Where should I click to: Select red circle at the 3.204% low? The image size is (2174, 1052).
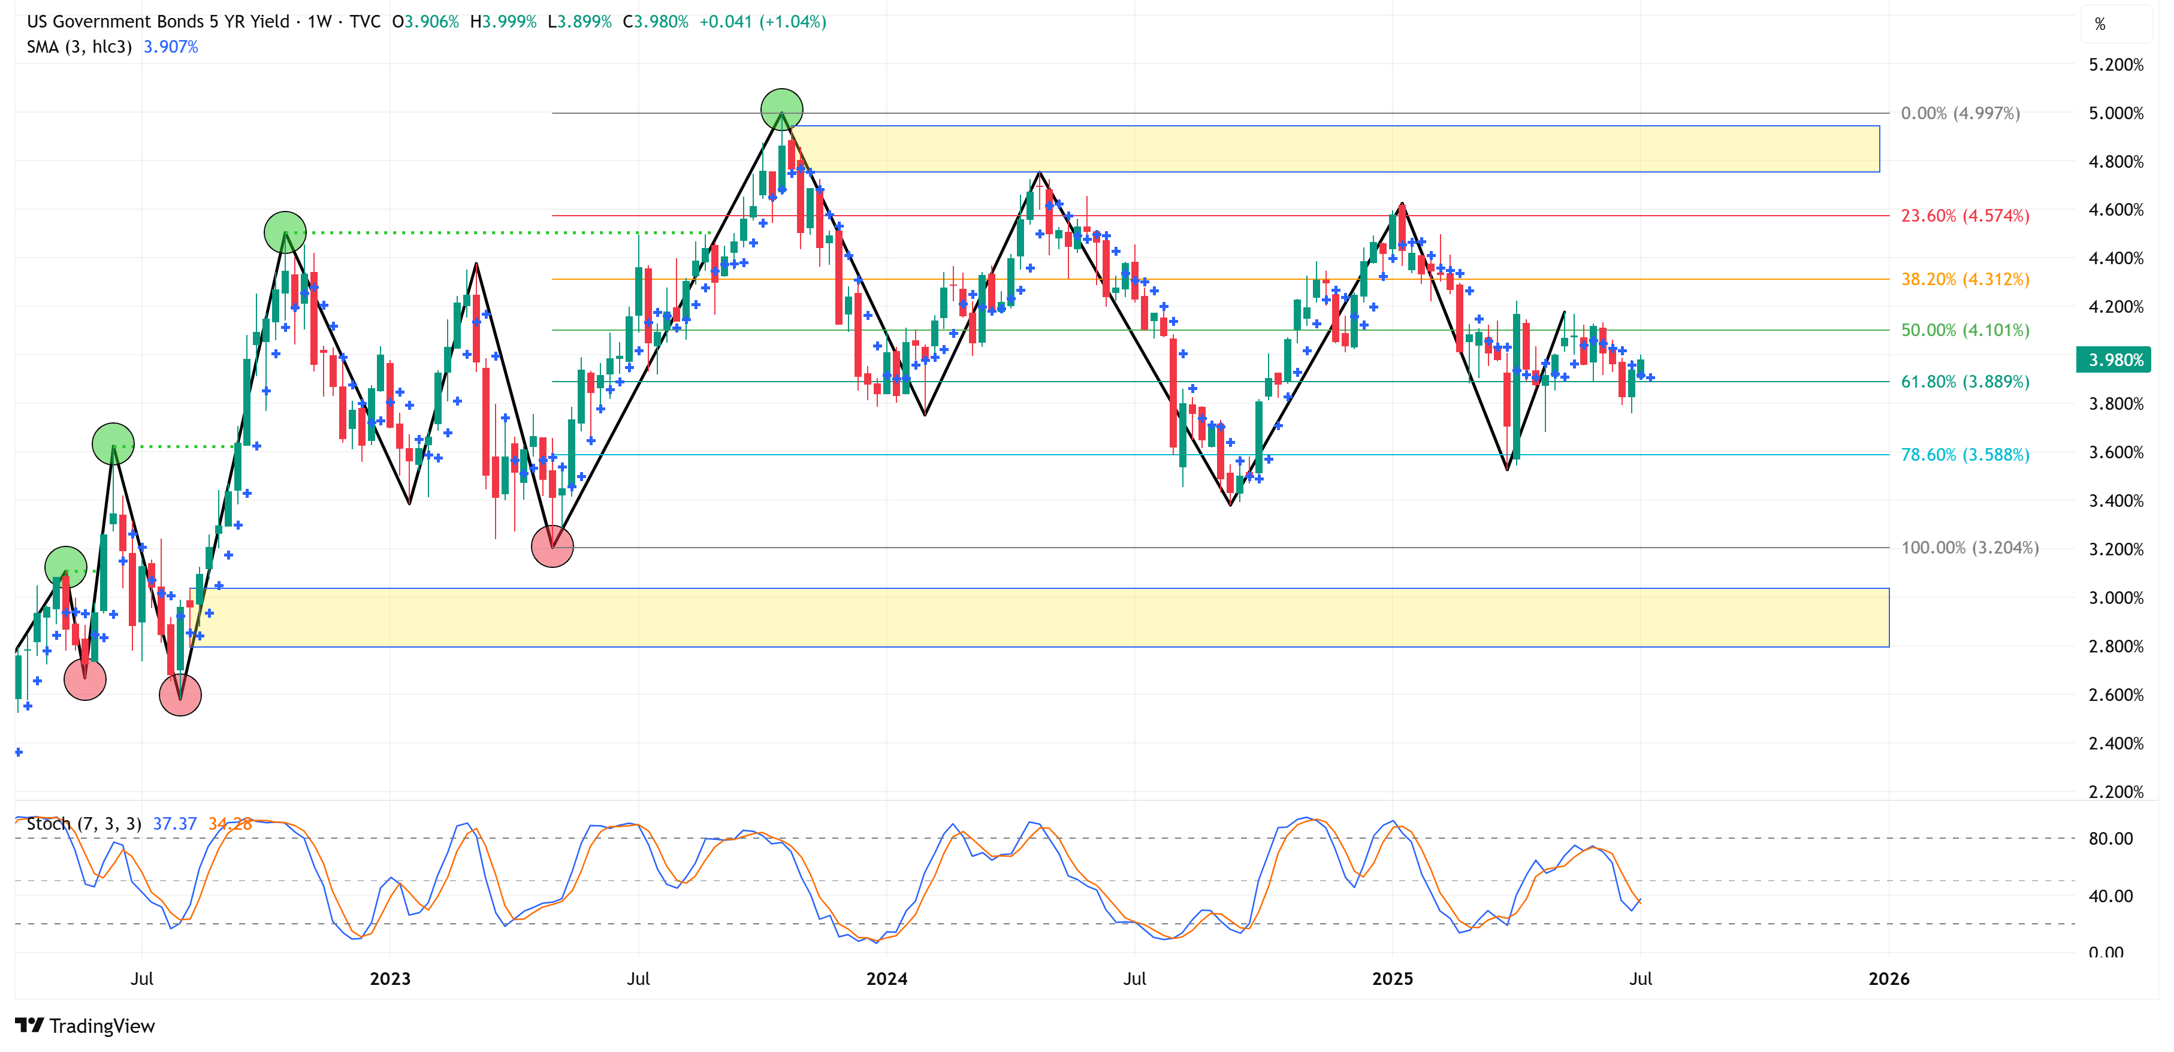[x=552, y=547]
